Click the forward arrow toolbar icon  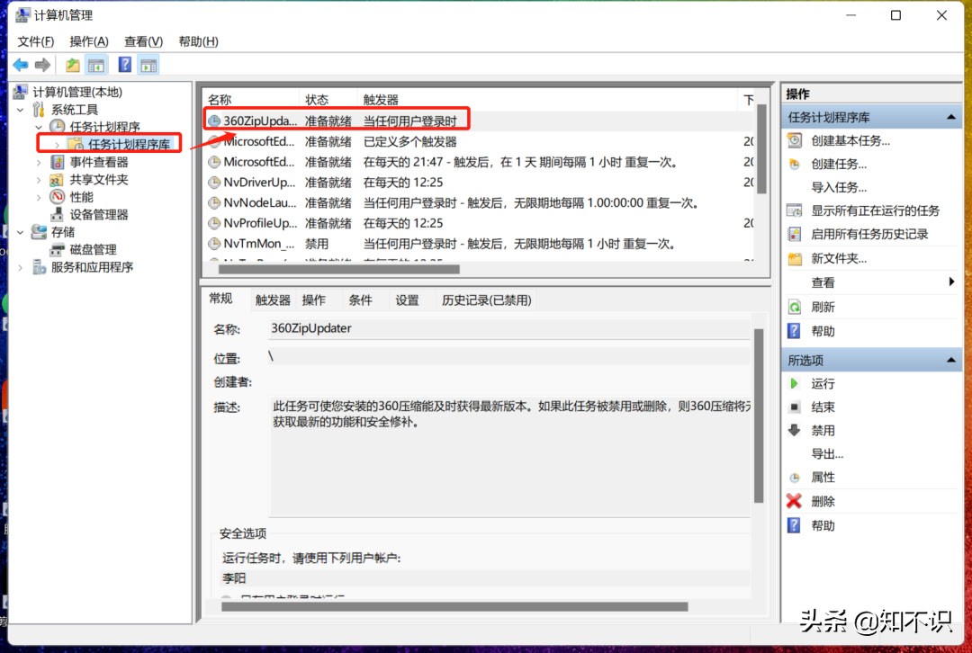43,65
